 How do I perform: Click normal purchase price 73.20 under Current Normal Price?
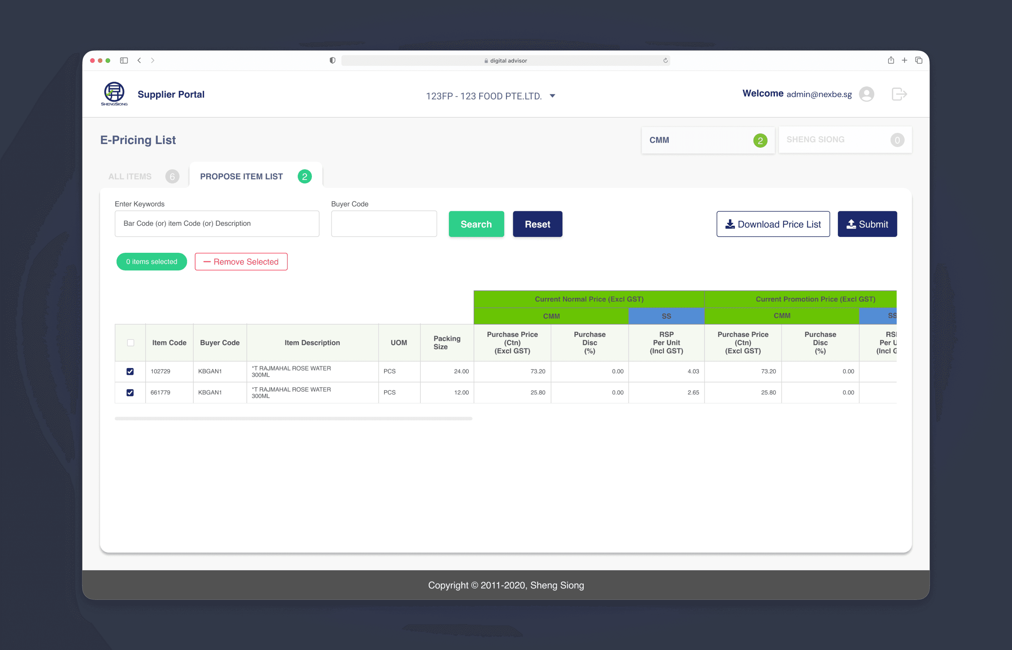pyautogui.click(x=538, y=372)
